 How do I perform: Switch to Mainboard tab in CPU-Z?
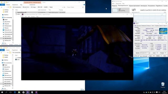click(144, 26)
